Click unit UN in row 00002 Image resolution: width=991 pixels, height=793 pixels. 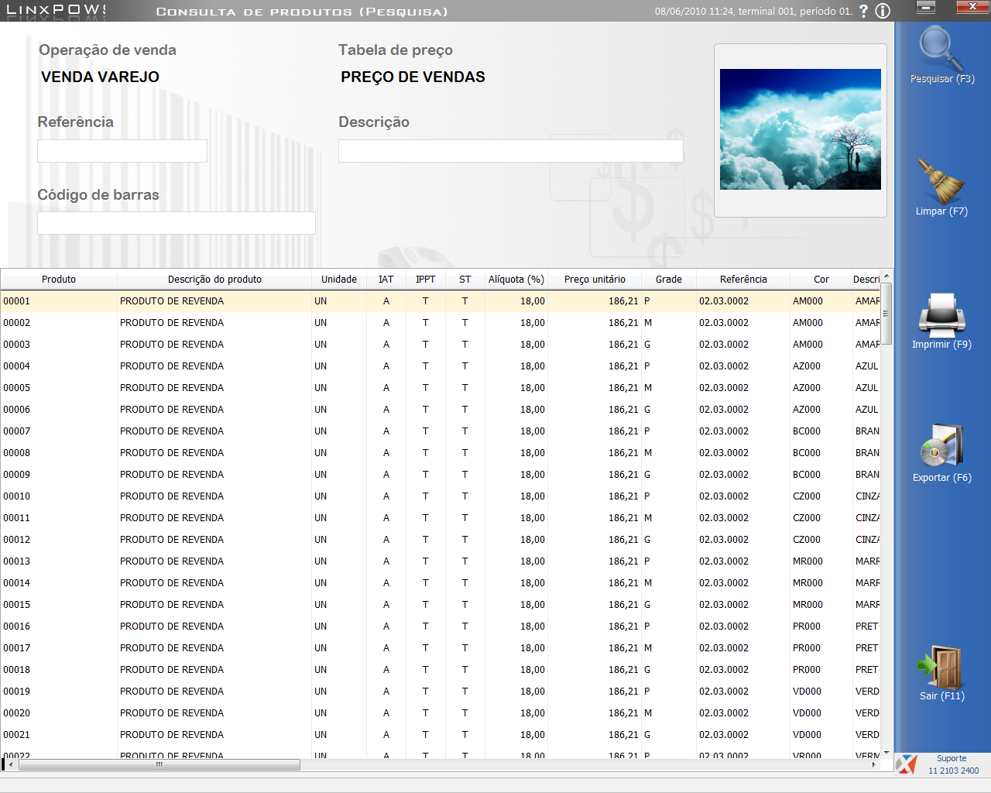pyautogui.click(x=321, y=323)
